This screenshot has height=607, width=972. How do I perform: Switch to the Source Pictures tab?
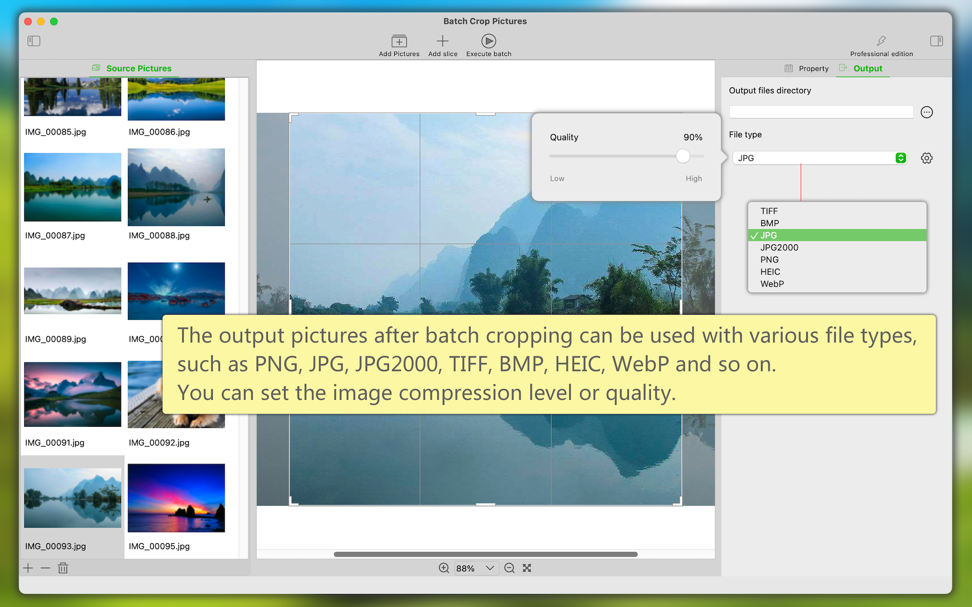(x=132, y=69)
